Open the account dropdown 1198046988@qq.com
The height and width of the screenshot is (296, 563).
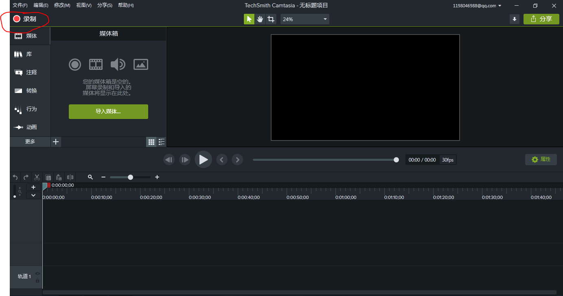pos(477,6)
